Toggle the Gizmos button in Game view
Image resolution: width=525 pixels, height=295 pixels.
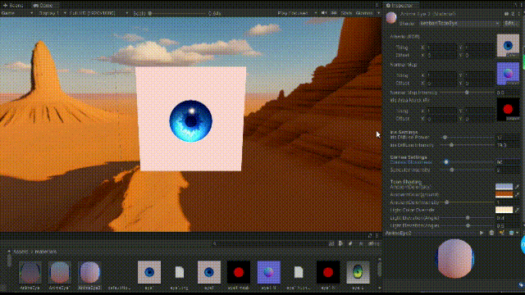pos(364,13)
